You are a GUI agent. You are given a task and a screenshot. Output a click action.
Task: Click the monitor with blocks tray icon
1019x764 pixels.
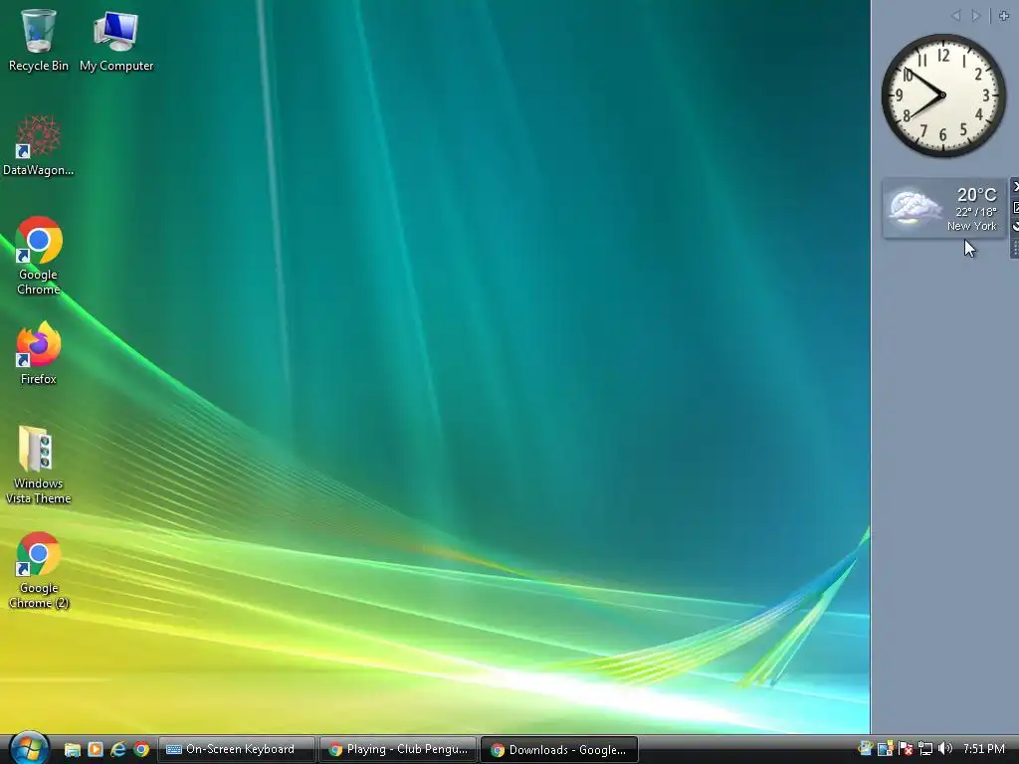885,749
